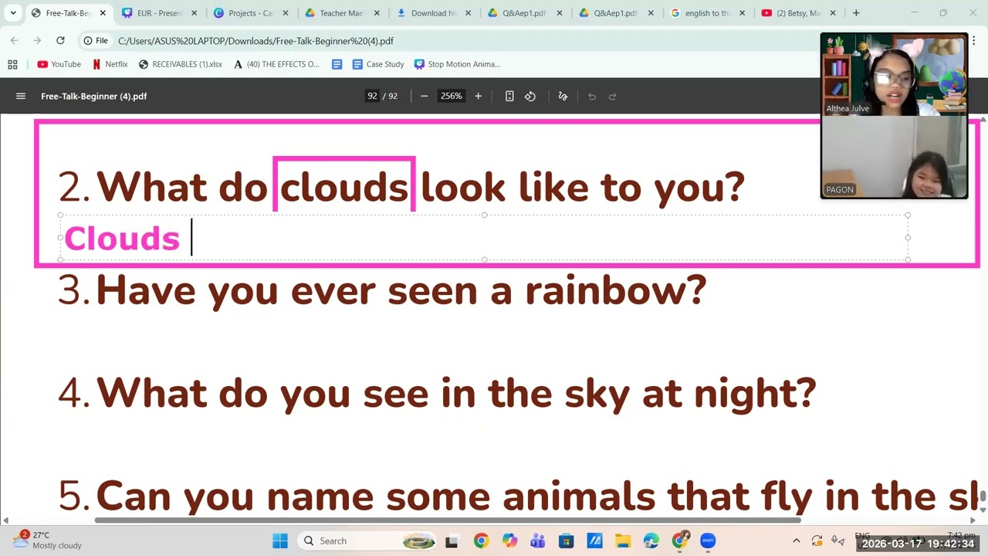The image size is (988, 556).
Task: Switch to the Teacher Mae tab
Action: [341, 13]
